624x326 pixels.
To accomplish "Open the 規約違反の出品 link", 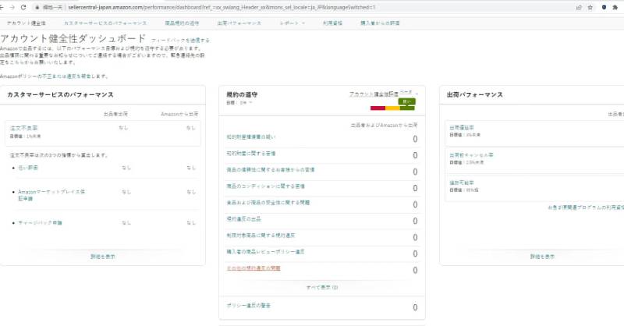I will [243, 219].
